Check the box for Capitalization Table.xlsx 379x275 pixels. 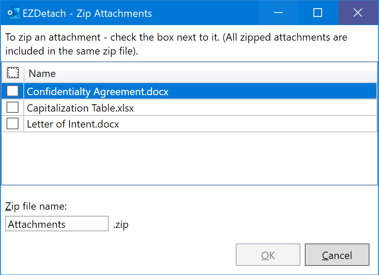coord(13,107)
